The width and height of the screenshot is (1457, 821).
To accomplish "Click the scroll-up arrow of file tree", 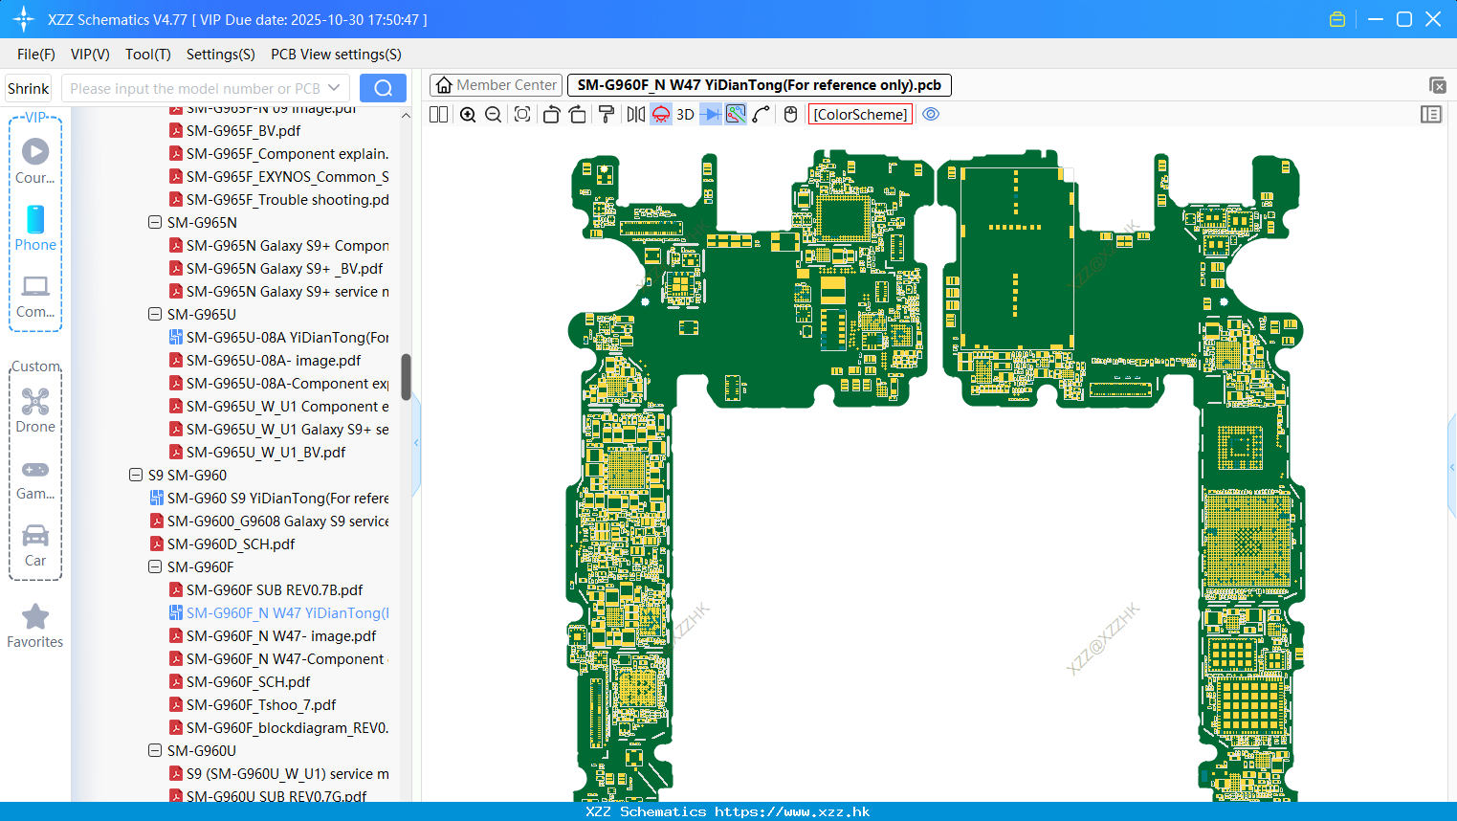I will point(406,116).
